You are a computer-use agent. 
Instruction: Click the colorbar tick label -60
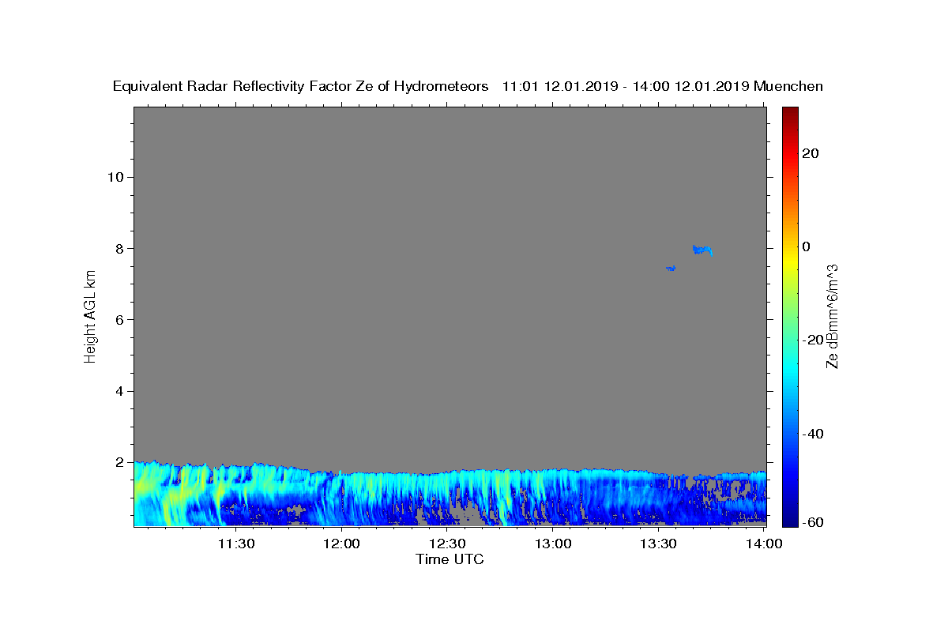pyautogui.click(x=814, y=522)
